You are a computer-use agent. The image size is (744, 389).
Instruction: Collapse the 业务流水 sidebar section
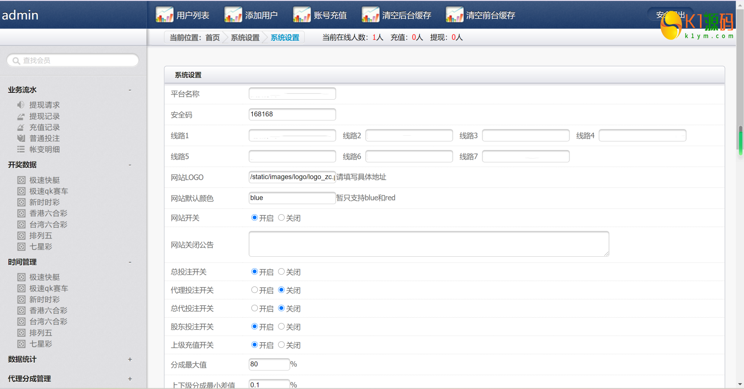coord(130,90)
